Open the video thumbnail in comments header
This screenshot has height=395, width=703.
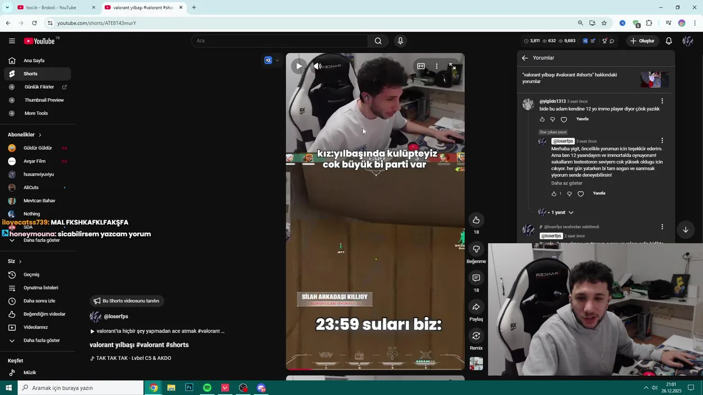click(x=654, y=79)
